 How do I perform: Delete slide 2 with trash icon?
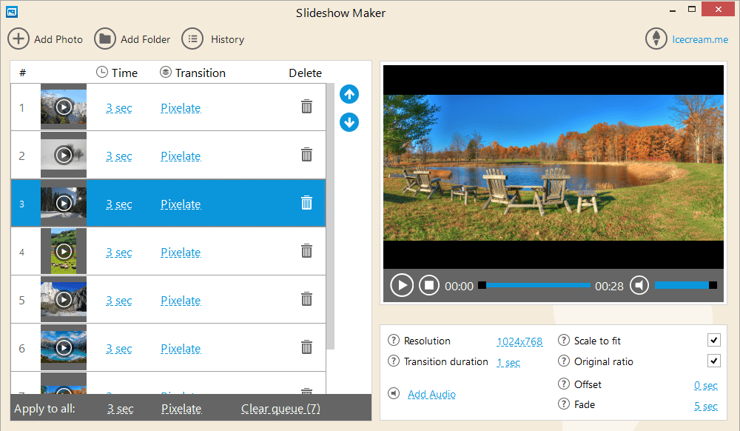click(x=307, y=155)
